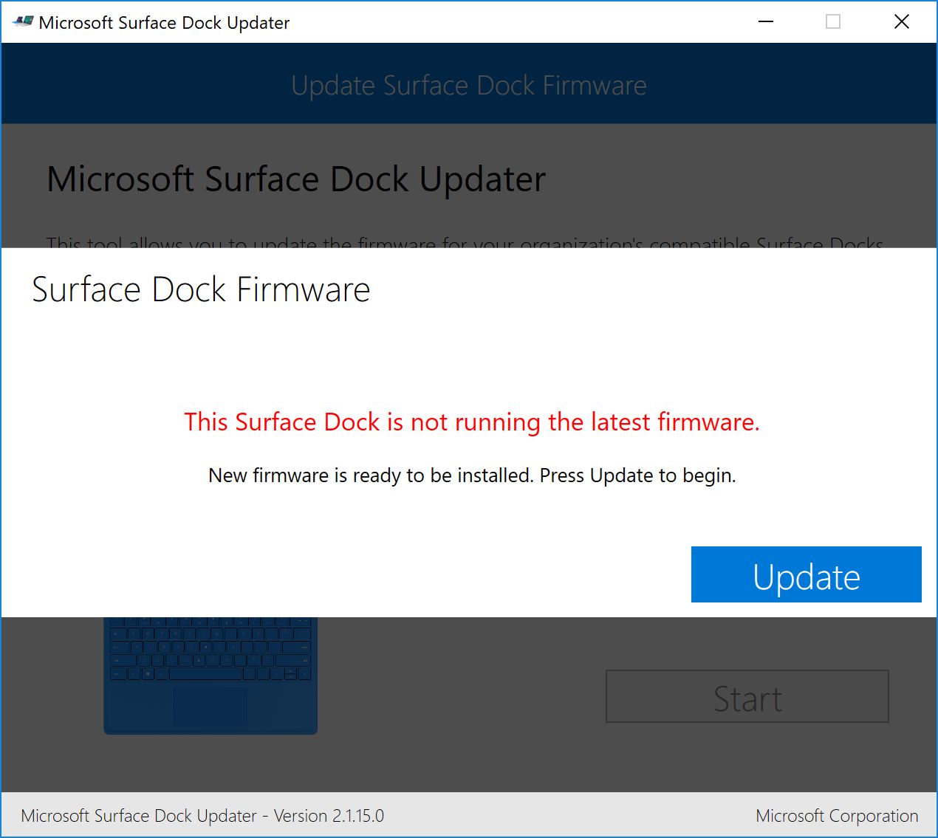The image size is (938, 838).
Task: Click the dimmed background left of the Start button
Action: 458,697
